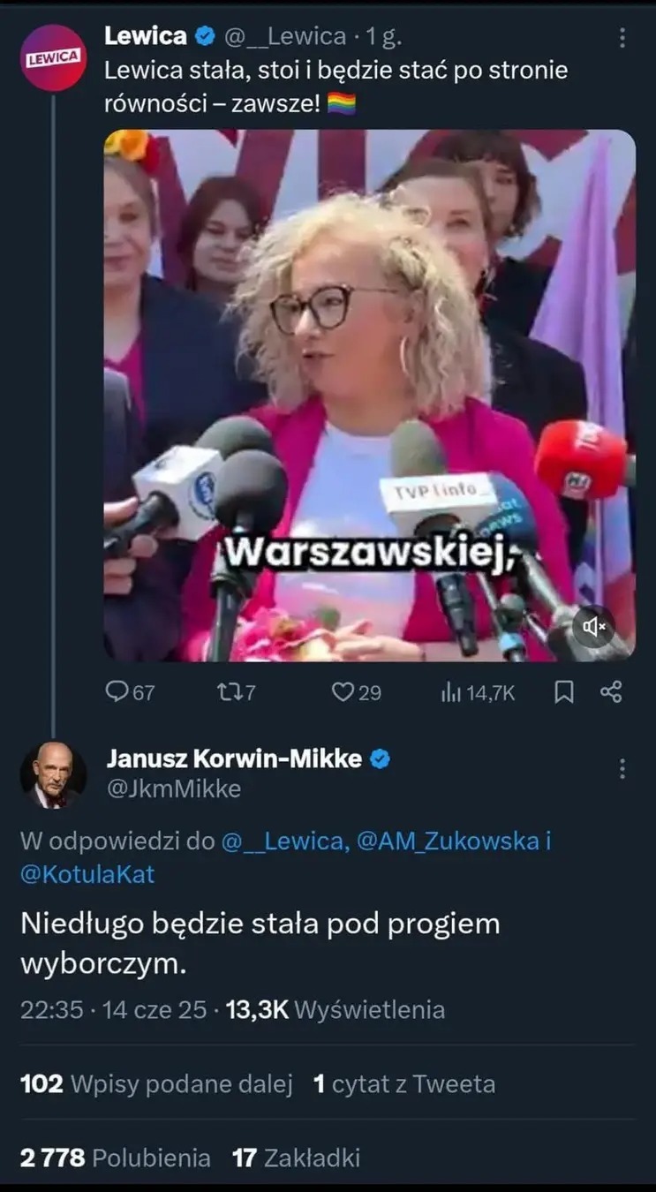
Task: Unmute the video with speaker icon
Action: tap(594, 627)
